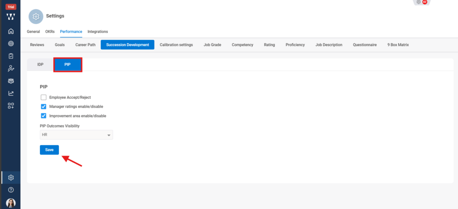This screenshot has width=458, height=209.
Task: Go to Goals sub-tab
Action: (60, 45)
